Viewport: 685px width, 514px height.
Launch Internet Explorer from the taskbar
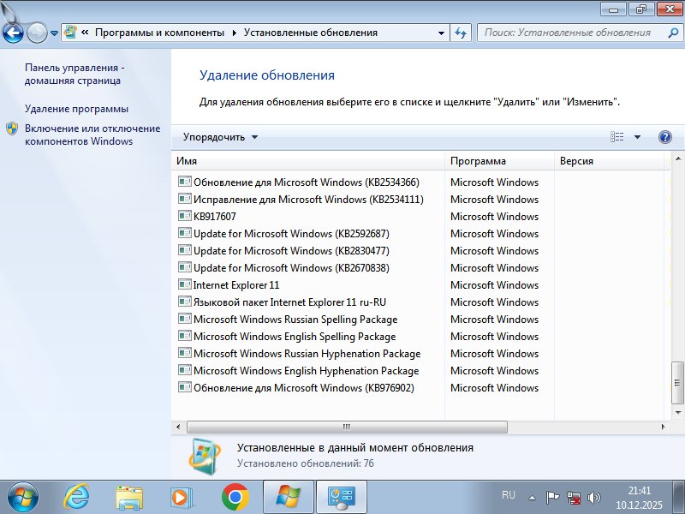pos(78,496)
